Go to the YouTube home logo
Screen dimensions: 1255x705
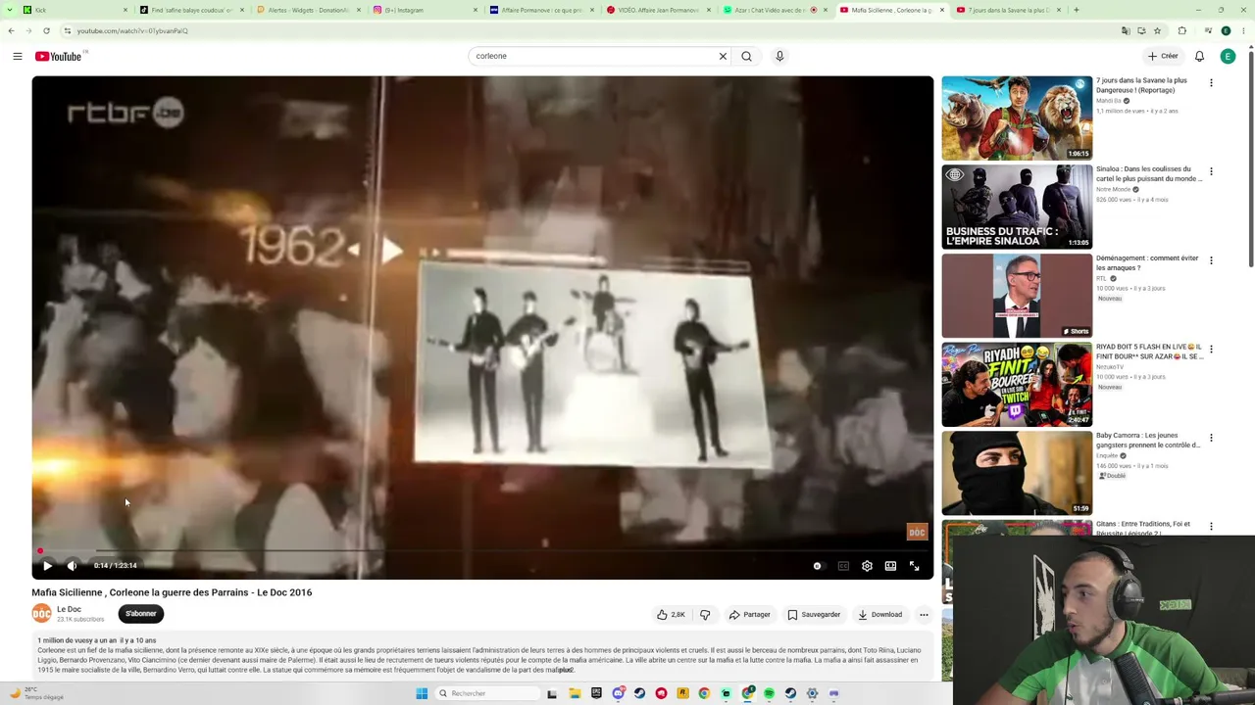59,57
